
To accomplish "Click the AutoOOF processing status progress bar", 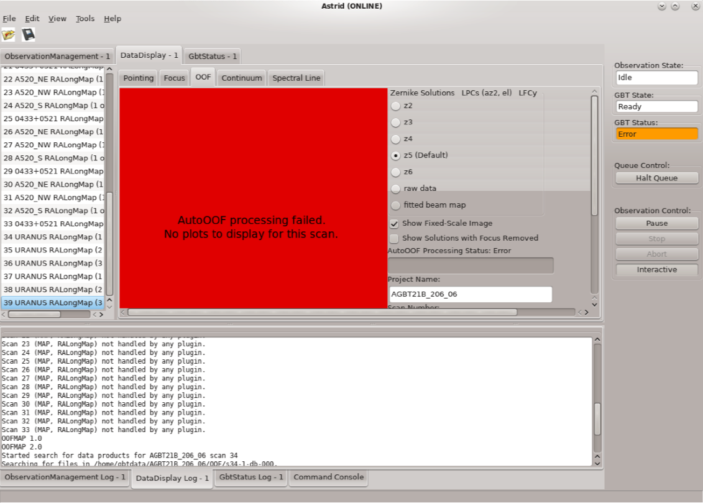I will click(471, 265).
